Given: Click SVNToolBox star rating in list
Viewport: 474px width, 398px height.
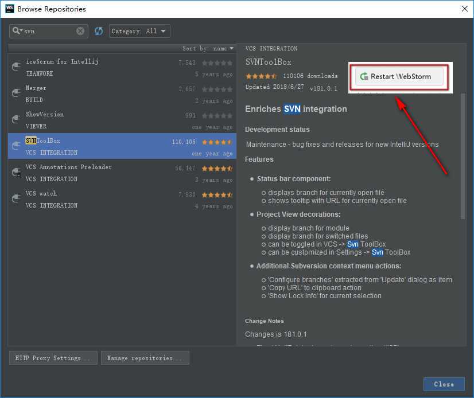Looking at the screenshot, I should click(x=217, y=142).
